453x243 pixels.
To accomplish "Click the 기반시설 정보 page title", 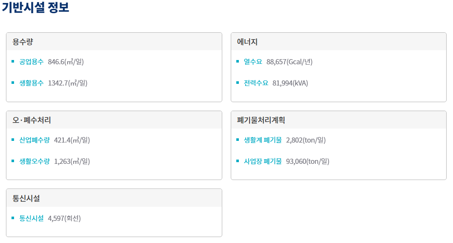I will coord(35,7).
